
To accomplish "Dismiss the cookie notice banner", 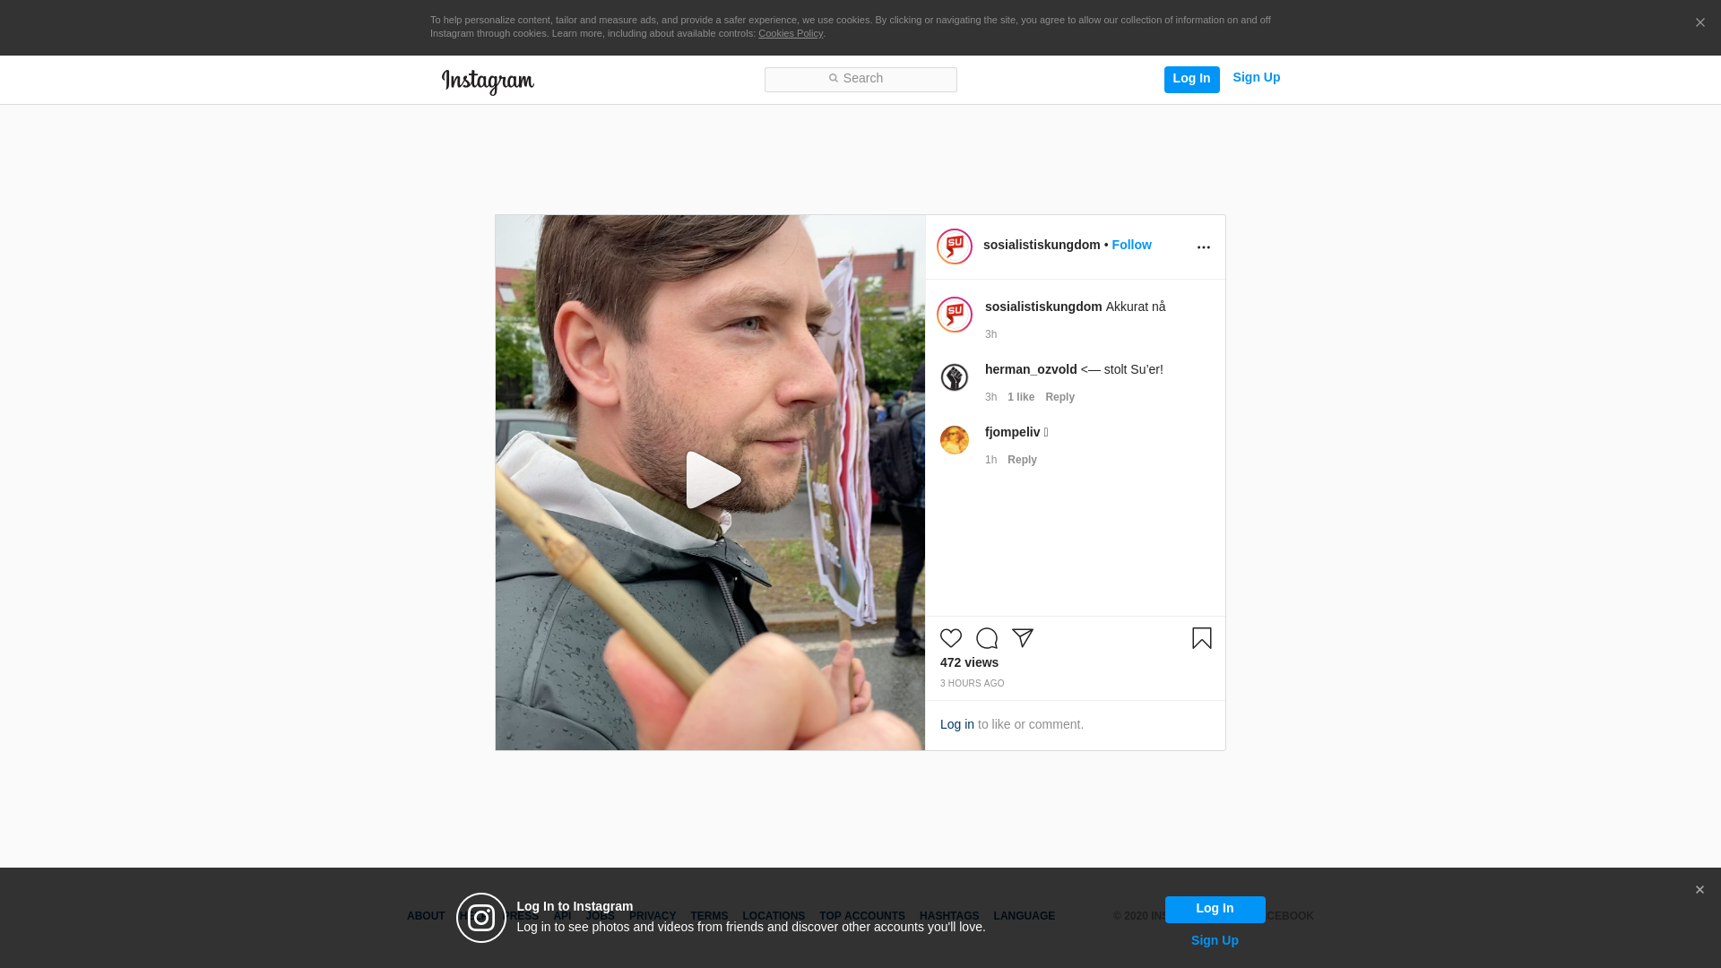I will click(1699, 23).
